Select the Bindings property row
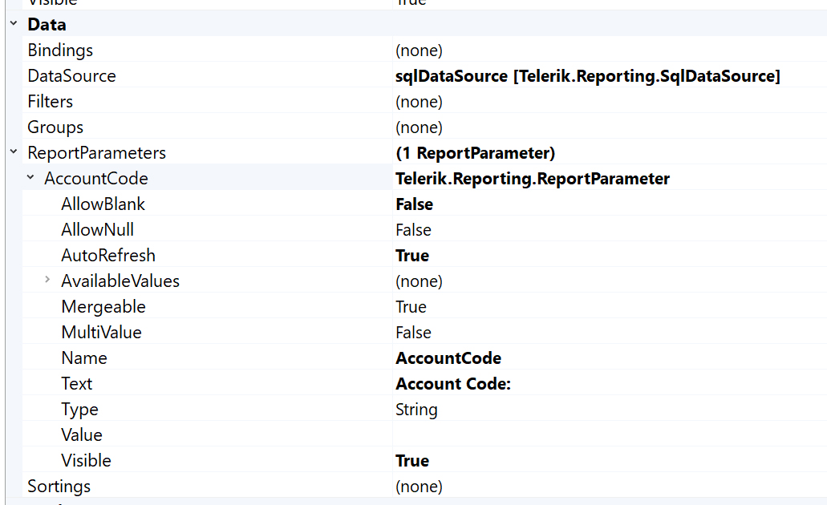The height and width of the screenshot is (505, 827). point(60,50)
